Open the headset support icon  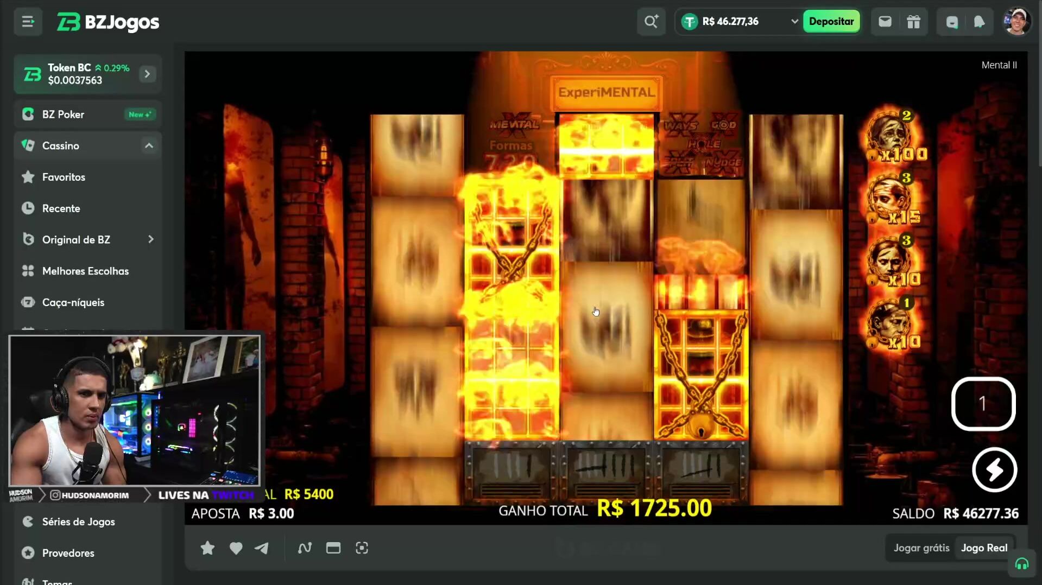[1021, 564]
